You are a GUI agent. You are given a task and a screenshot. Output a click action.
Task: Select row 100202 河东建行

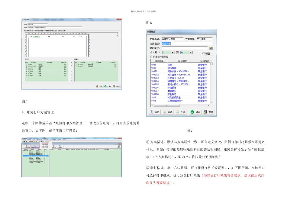[x=180, y=75]
